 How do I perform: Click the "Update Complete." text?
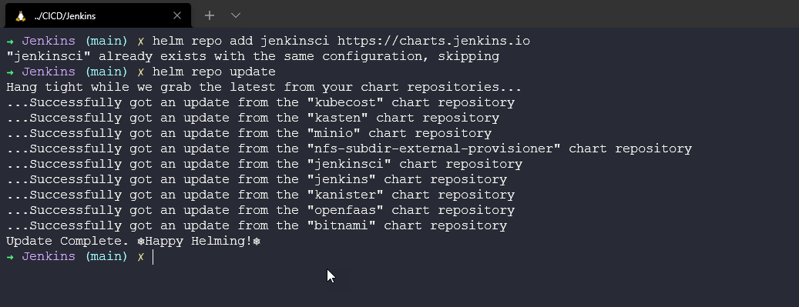[68, 242]
